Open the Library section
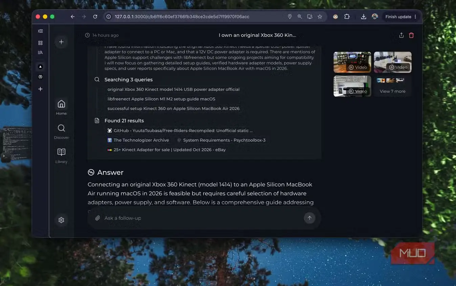Viewport: 456px width, 286px height. pyautogui.click(x=61, y=156)
